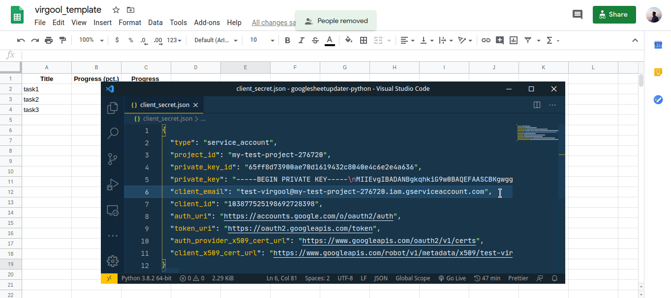Open the text rotation dropdown
Screen dimensions: 671x298
[465, 40]
